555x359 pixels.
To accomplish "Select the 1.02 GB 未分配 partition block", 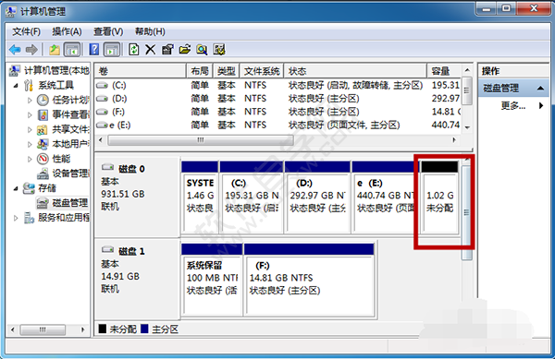I will (440, 197).
